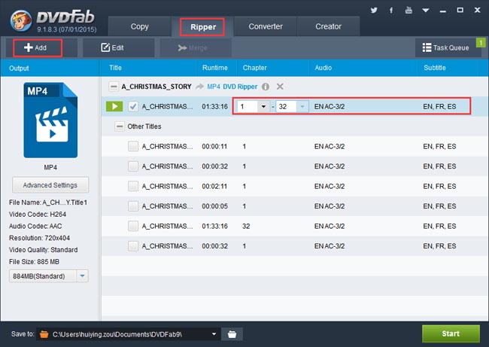Click Video Codec: H264 text
489x347 pixels.
(38, 215)
